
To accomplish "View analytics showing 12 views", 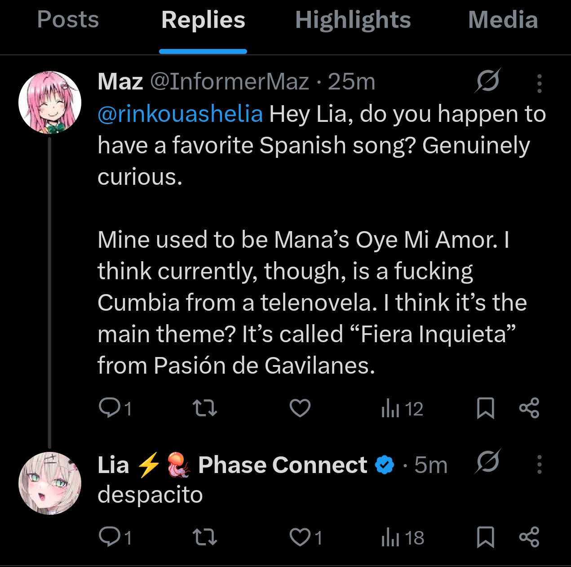I will pyautogui.click(x=402, y=409).
